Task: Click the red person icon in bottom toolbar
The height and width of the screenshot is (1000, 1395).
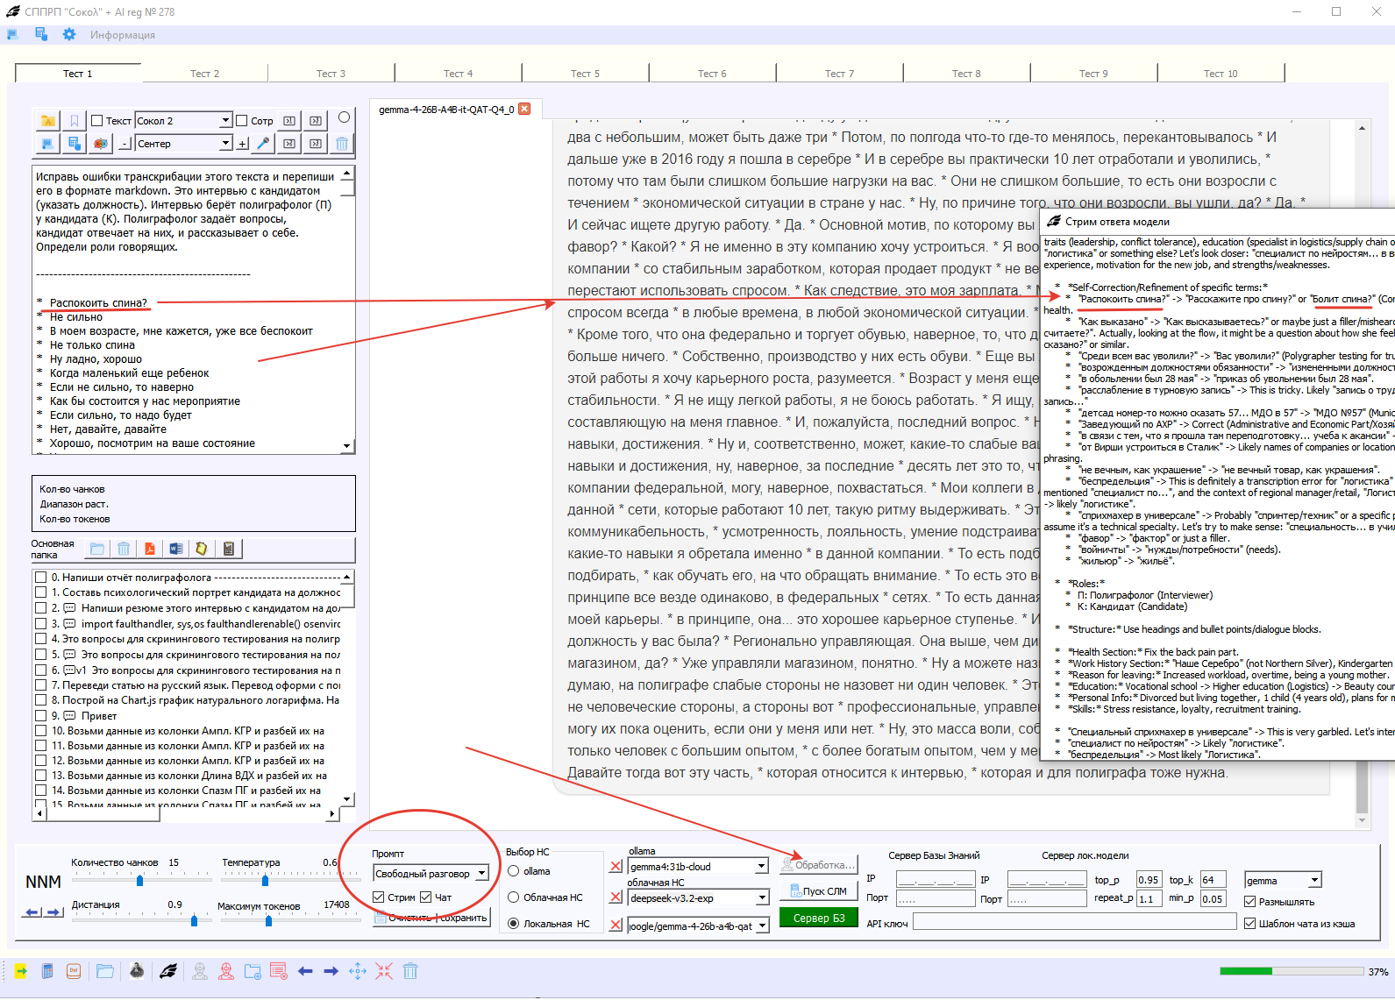Action: (x=226, y=971)
